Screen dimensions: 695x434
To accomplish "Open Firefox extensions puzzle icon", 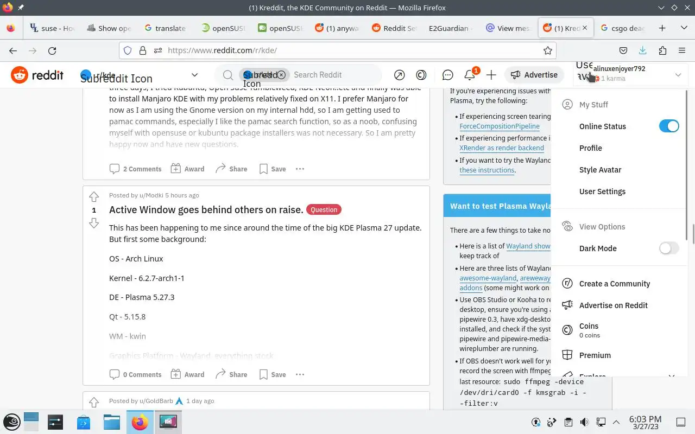I will 662,50.
